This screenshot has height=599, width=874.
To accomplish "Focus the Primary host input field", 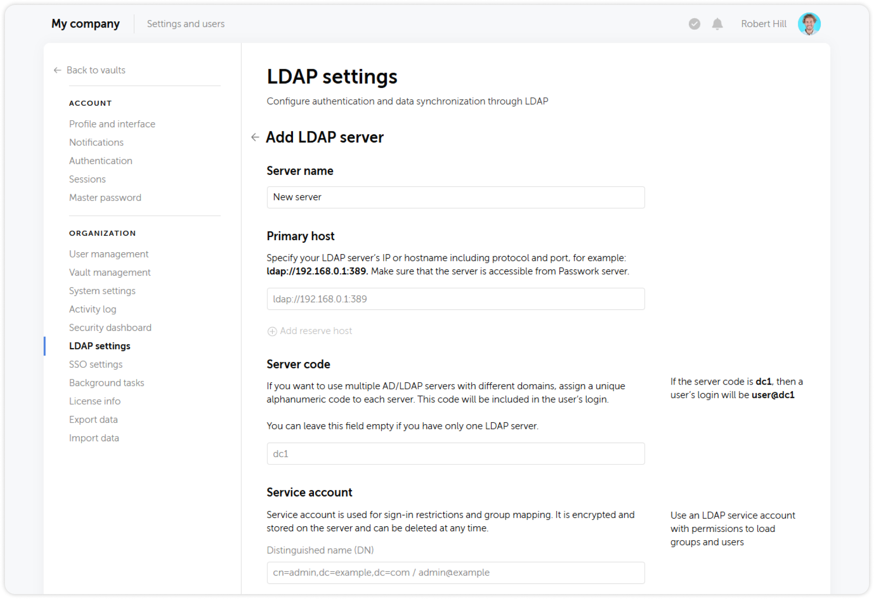I will click(x=456, y=299).
